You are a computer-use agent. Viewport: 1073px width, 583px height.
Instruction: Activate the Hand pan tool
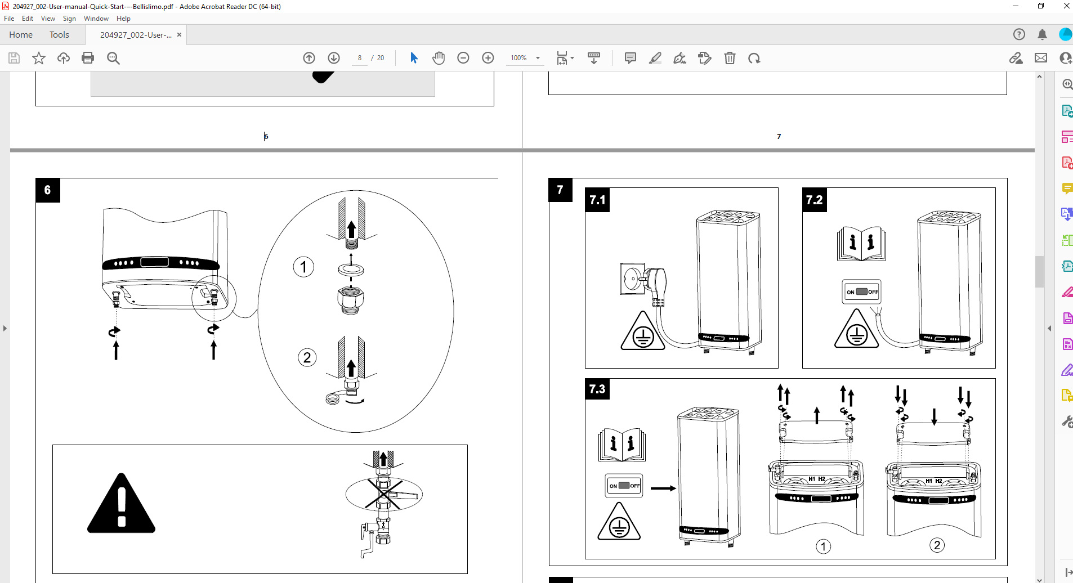point(439,58)
